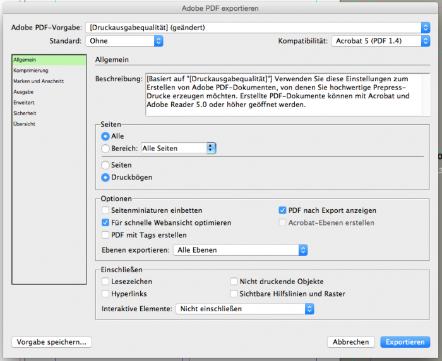Select the Allgemein category
Screen dimensions: 442x361
click(49, 60)
